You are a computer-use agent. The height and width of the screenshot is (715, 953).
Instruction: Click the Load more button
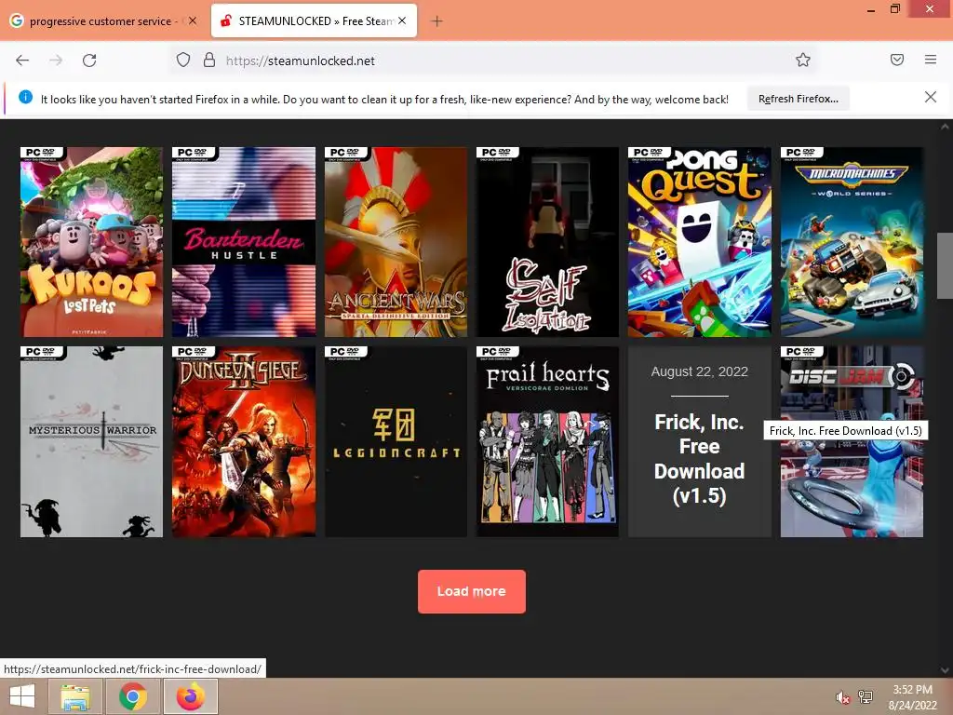[x=472, y=591]
